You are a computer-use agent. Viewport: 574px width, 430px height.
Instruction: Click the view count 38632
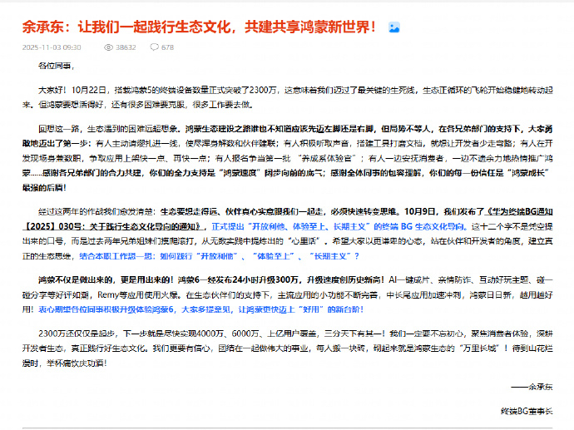(126, 47)
